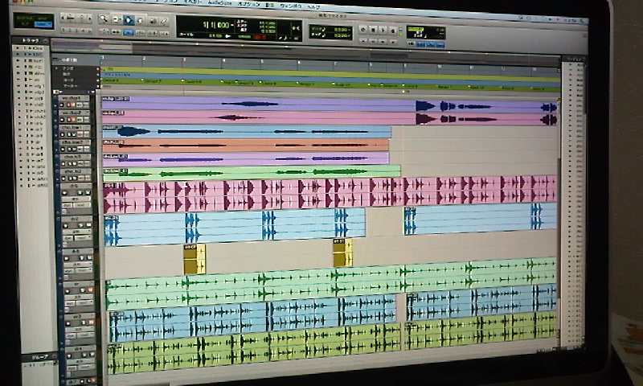Screen dimensions: 643x386
Task: Select the dr3 track name
Action: [79, 317]
